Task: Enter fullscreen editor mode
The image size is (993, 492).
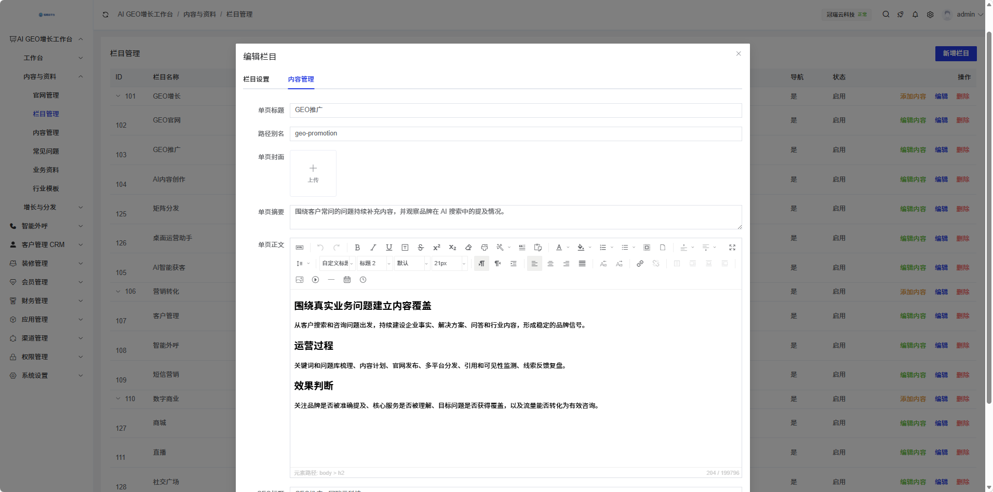Action: point(732,248)
